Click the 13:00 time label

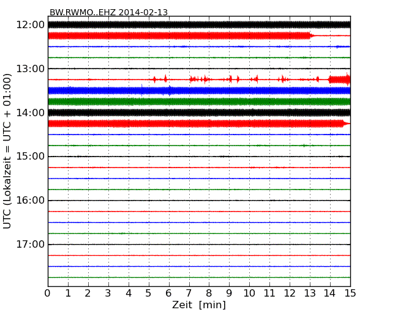31,68
